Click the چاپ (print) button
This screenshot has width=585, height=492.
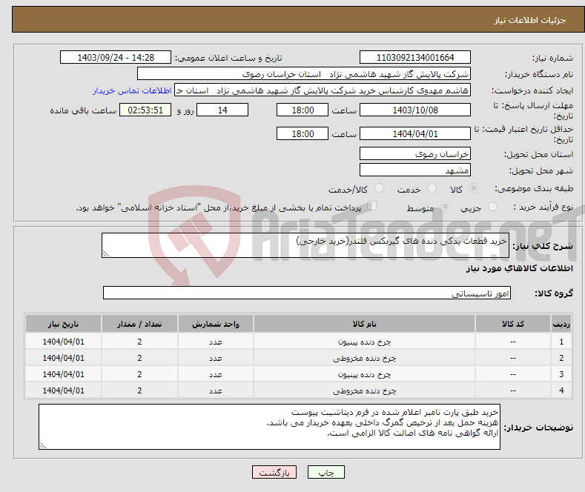[325, 472]
